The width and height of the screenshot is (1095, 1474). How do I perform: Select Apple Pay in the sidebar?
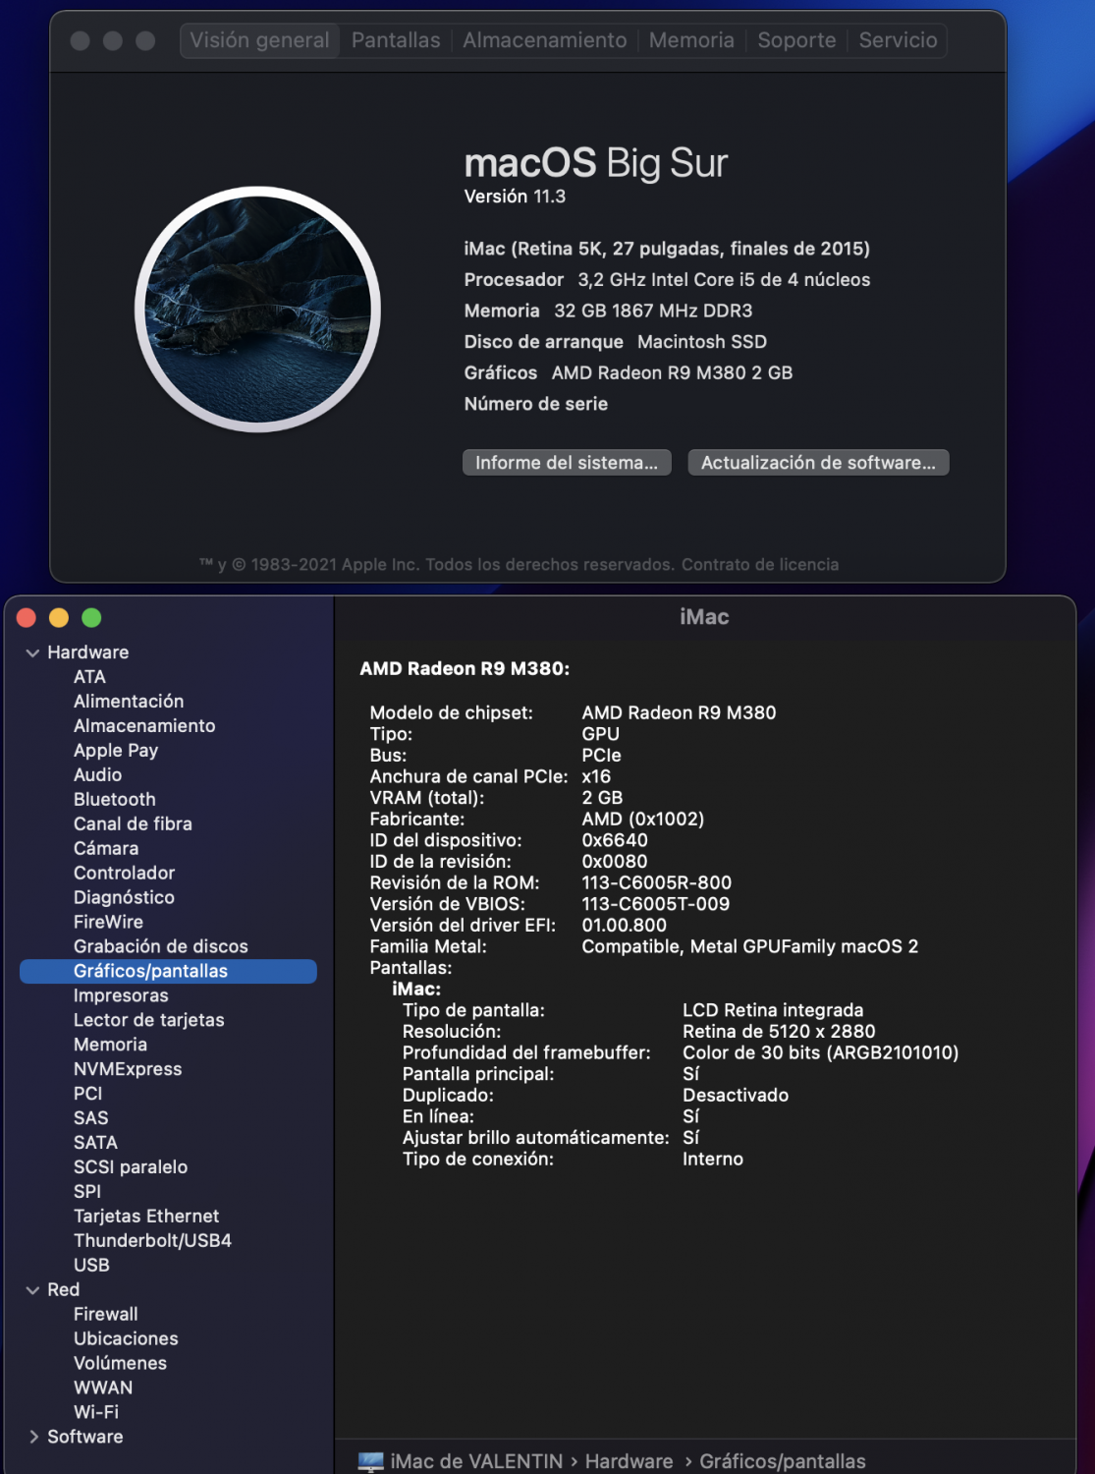pos(116,751)
